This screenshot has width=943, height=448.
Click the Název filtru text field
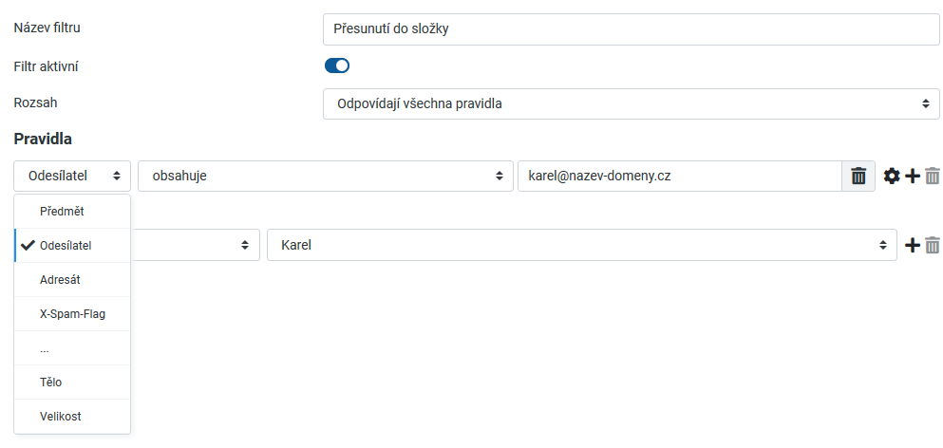[631, 28]
